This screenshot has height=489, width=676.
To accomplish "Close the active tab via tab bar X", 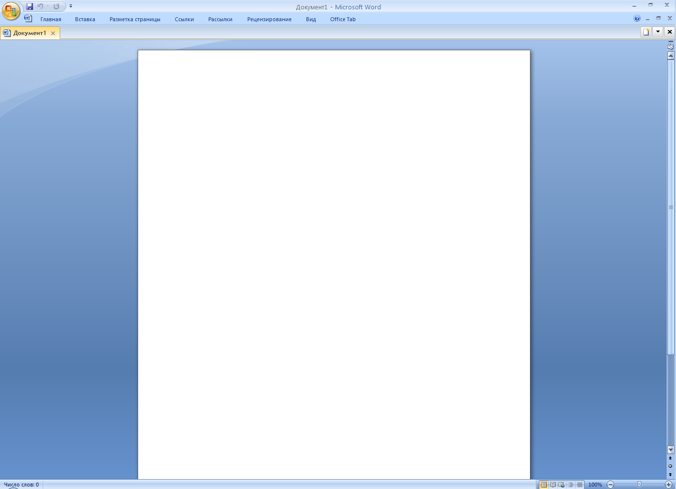I will coord(670,32).
